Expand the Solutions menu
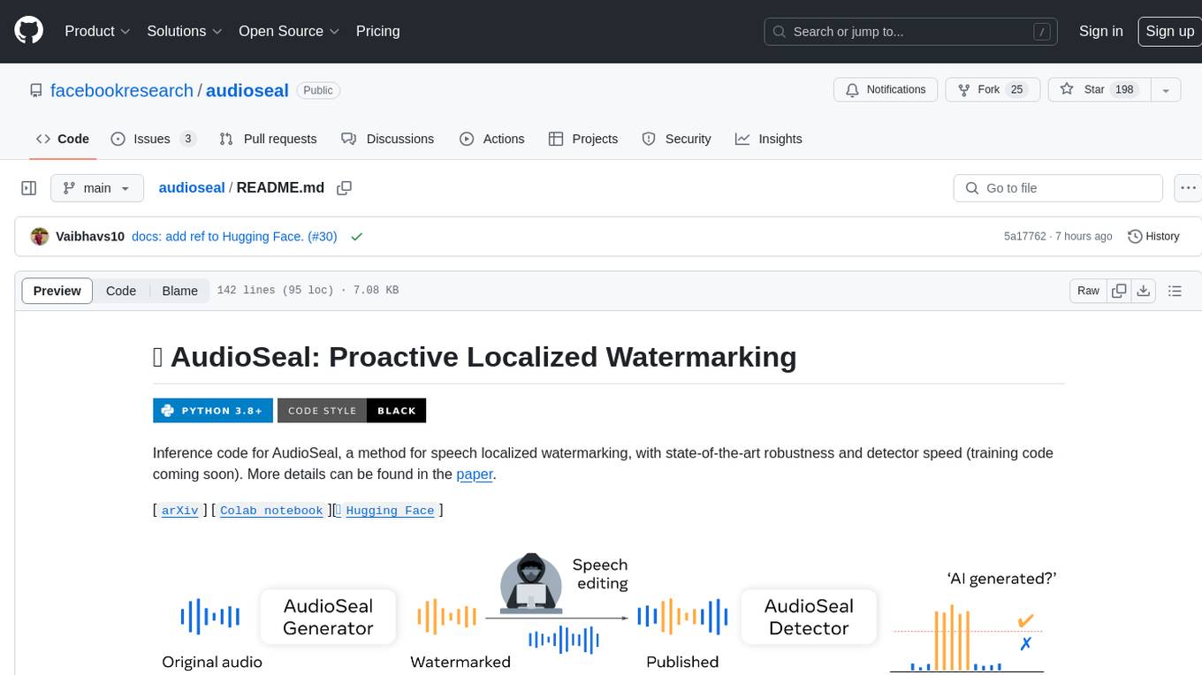This screenshot has height=675, width=1202. (x=184, y=31)
